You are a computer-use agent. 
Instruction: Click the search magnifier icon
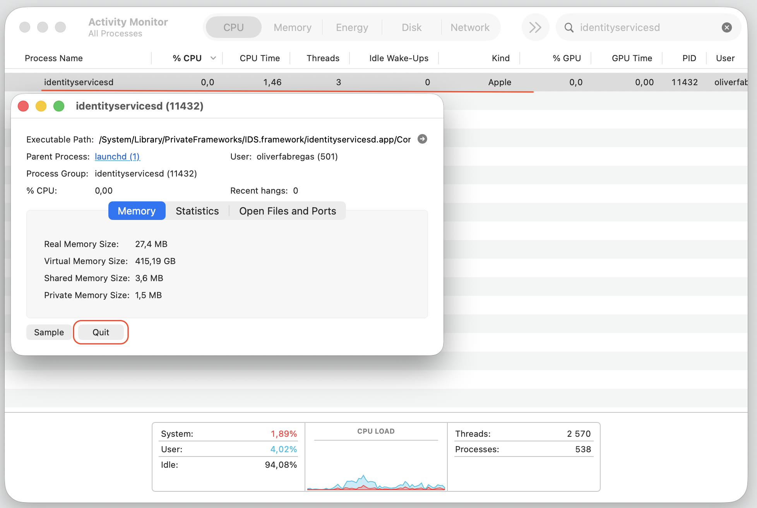click(x=569, y=27)
